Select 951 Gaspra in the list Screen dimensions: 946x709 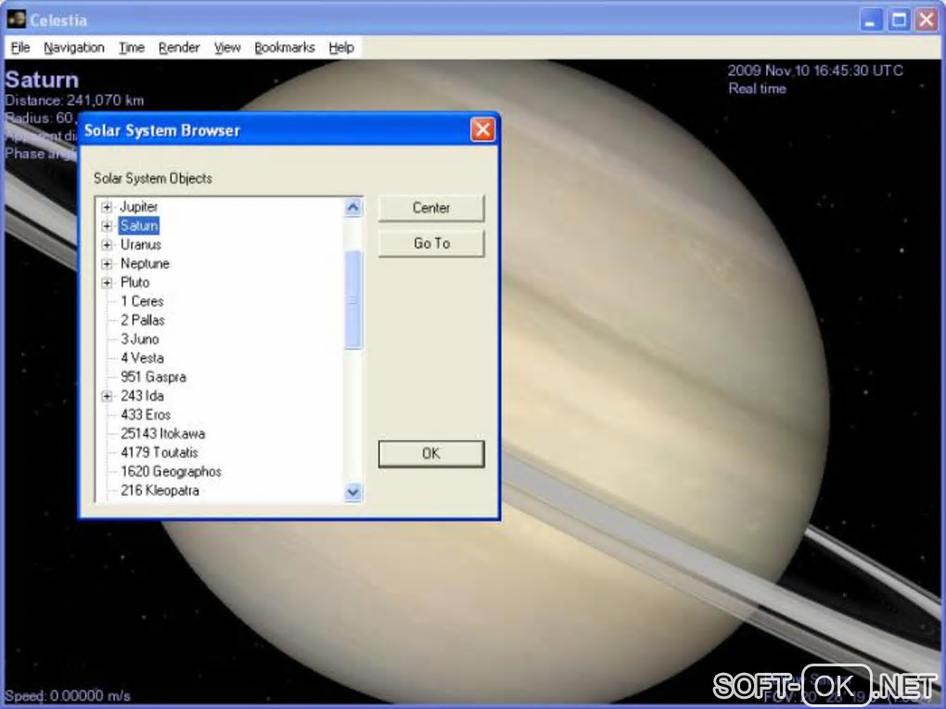153,377
